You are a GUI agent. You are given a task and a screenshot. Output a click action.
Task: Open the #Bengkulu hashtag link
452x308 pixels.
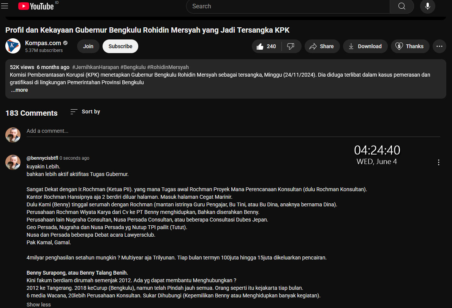(x=133, y=67)
